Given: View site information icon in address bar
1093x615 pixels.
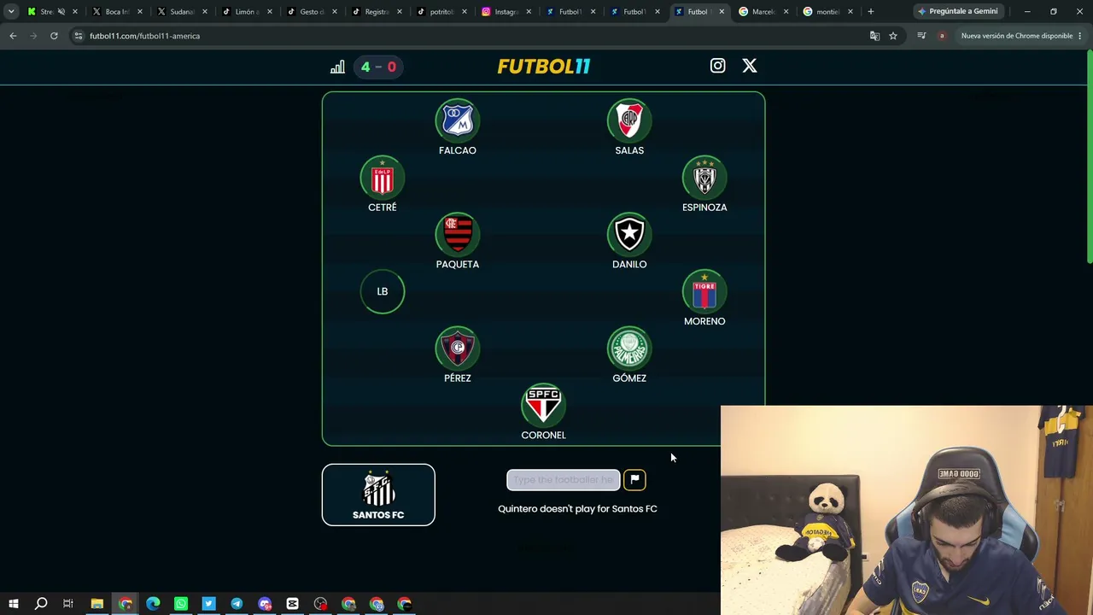Looking at the screenshot, I should (x=78, y=36).
